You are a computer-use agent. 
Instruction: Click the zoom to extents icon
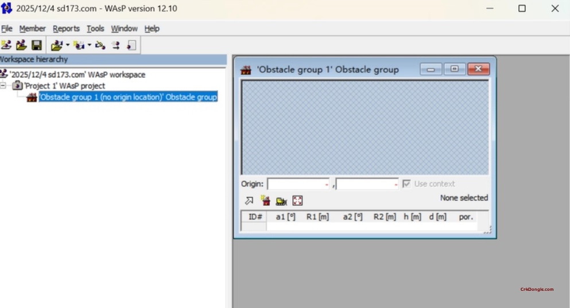297,201
